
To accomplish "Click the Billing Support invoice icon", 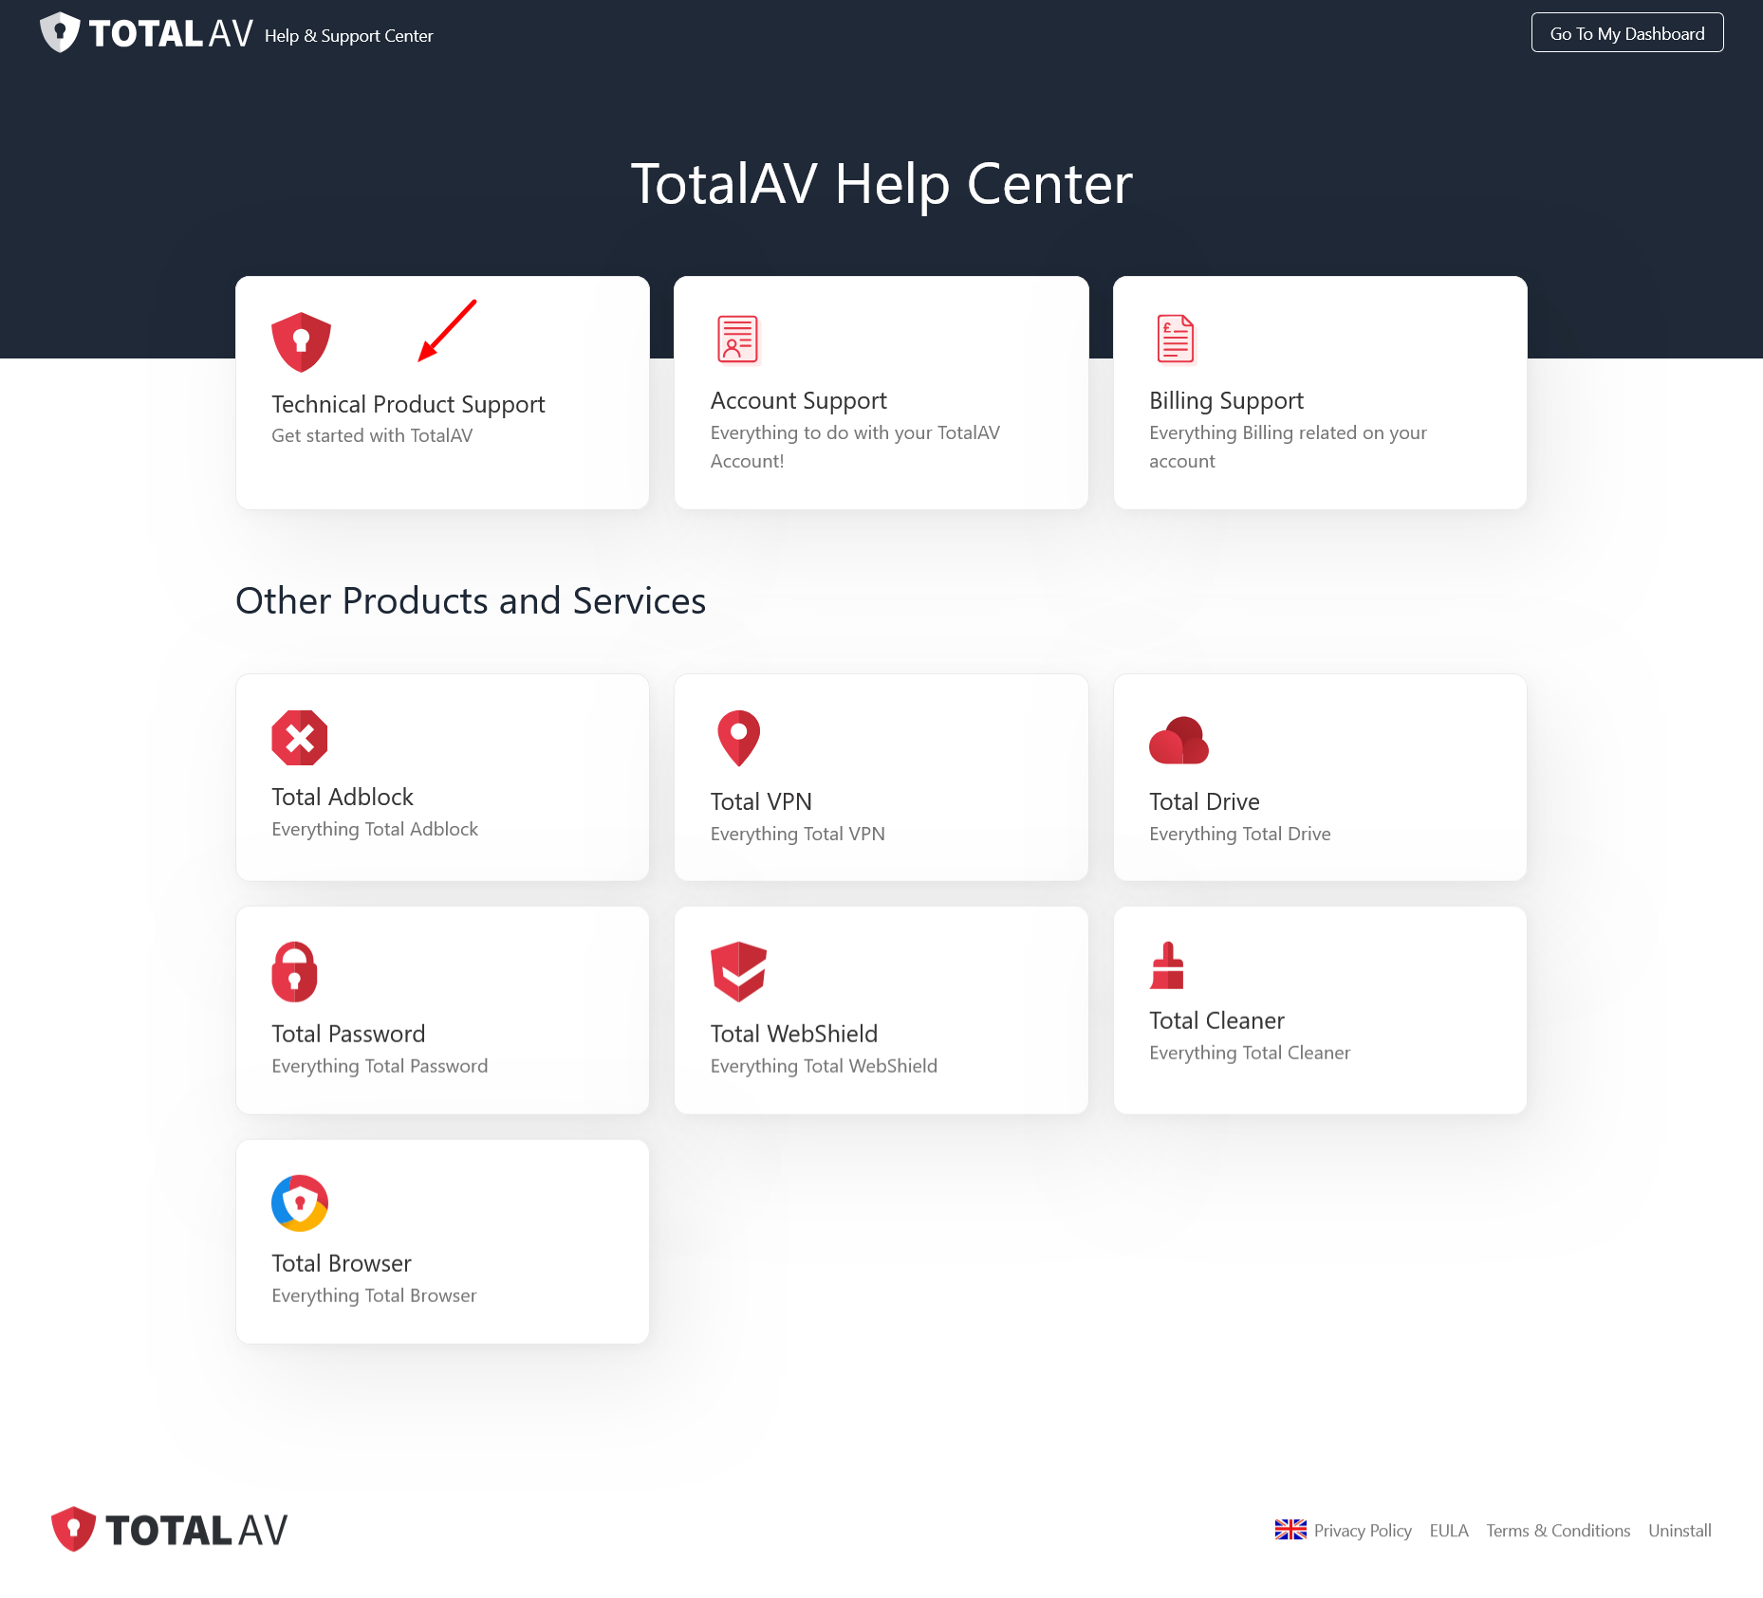I will [1176, 339].
